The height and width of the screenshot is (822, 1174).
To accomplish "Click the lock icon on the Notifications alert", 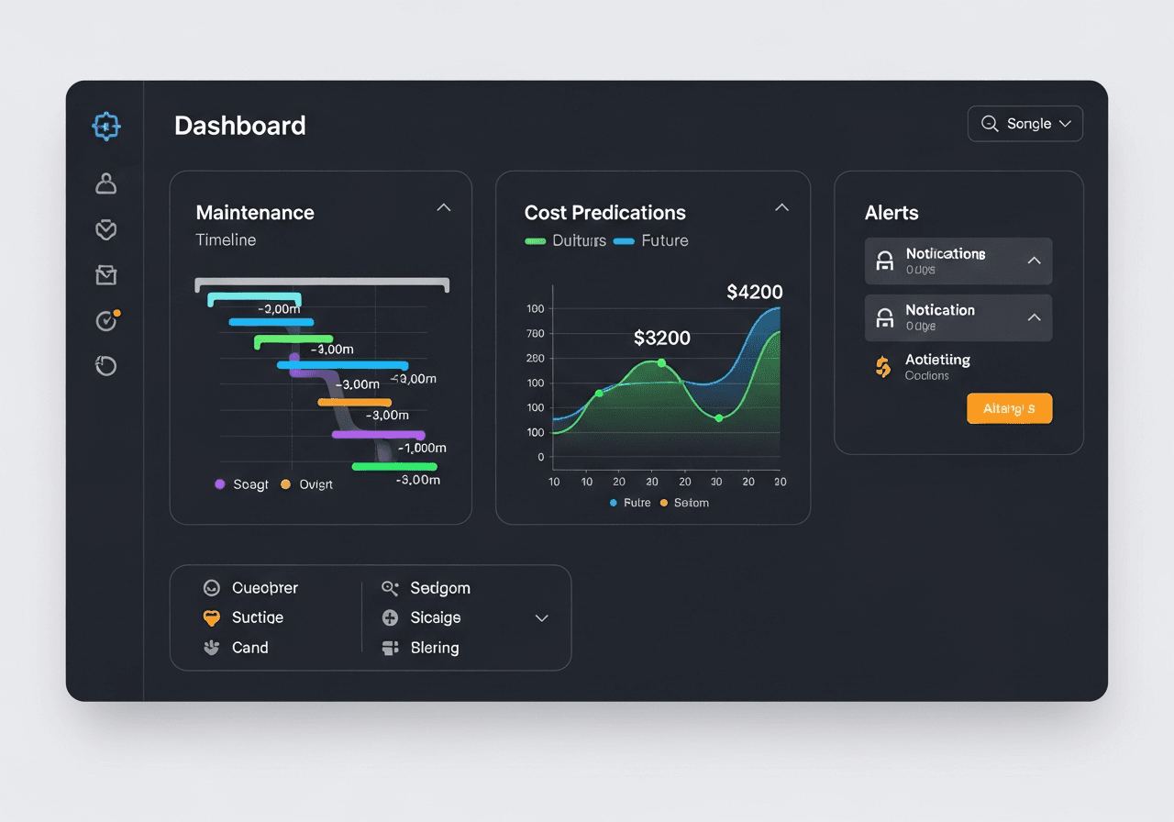I will tap(885, 261).
